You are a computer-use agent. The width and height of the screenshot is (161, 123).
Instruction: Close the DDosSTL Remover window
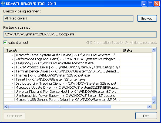click(x=157, y=4)
